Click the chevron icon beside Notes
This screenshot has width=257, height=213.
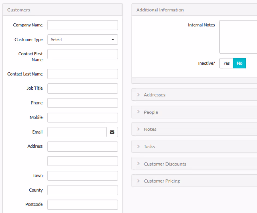pyautogui.click(x=138, y=129)
